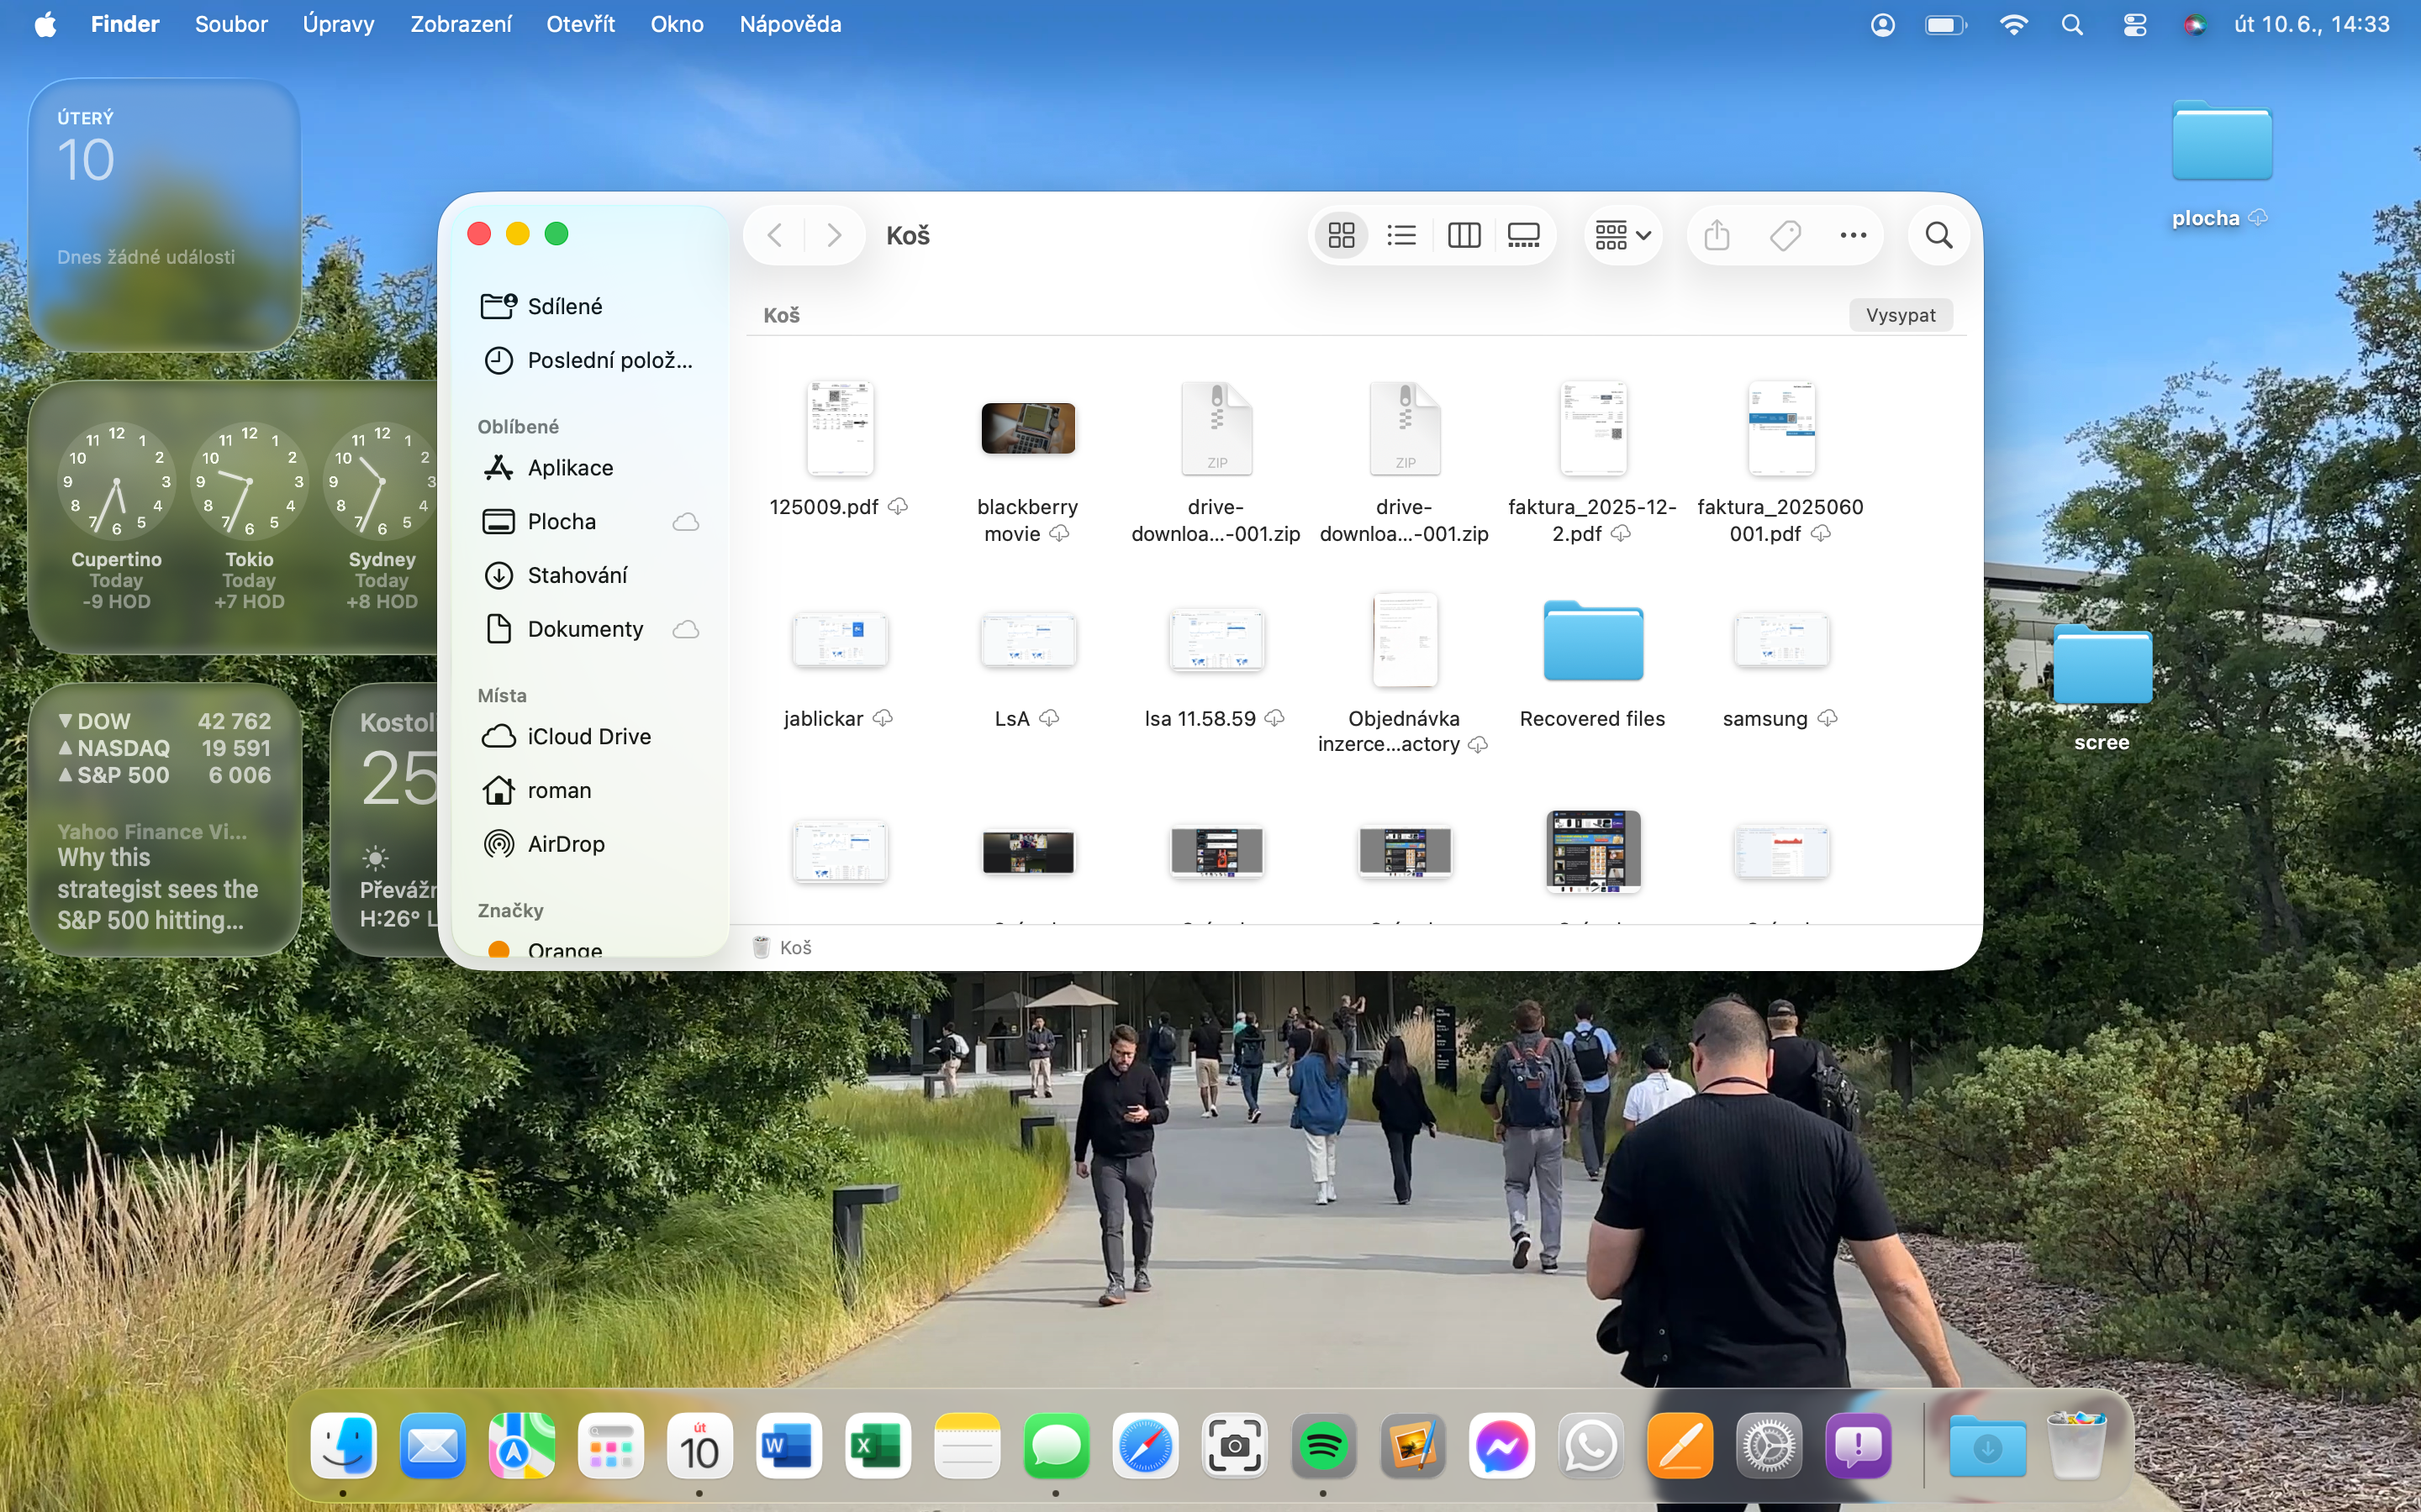
Task: Open the Soubor menu
Action: coord(231,24)
